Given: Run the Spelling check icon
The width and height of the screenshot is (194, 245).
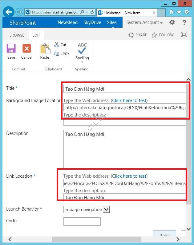Looking at the screenshot, I should (82, 49).
